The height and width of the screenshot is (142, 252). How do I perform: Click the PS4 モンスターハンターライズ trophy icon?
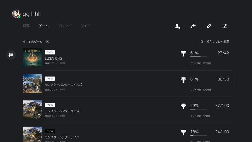[183, 133]
